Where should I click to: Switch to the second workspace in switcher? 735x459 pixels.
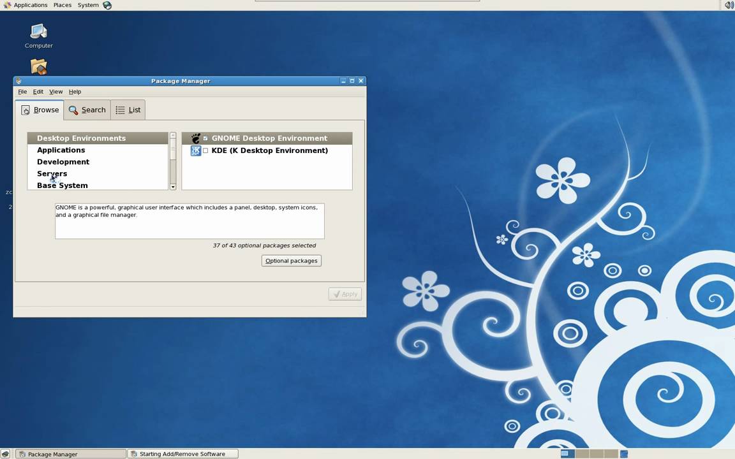tap(582, 453)
